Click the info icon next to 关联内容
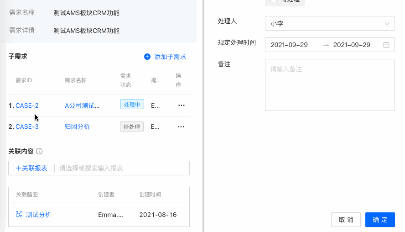 coord(39,151)
